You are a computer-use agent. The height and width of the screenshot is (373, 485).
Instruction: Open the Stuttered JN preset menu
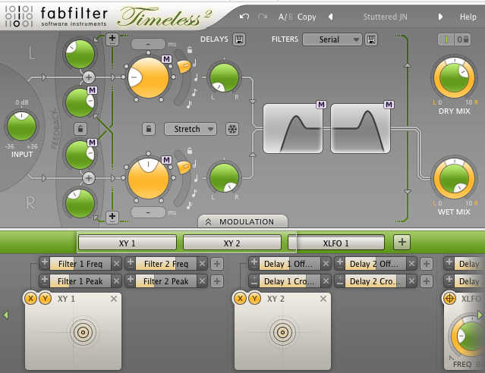(385, 17)
